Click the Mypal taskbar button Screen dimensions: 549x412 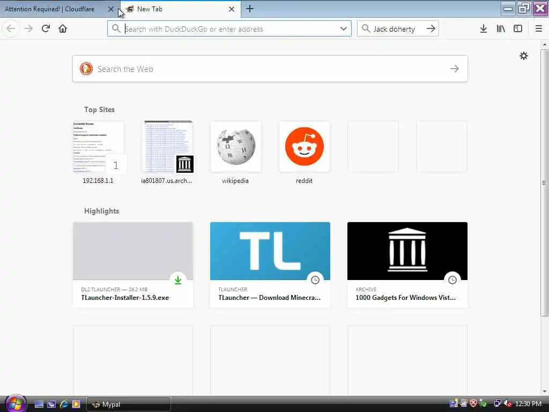click(129, 404)
